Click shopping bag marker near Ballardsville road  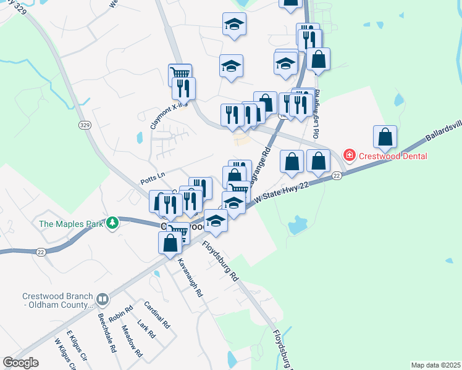(x=385, y=137)
